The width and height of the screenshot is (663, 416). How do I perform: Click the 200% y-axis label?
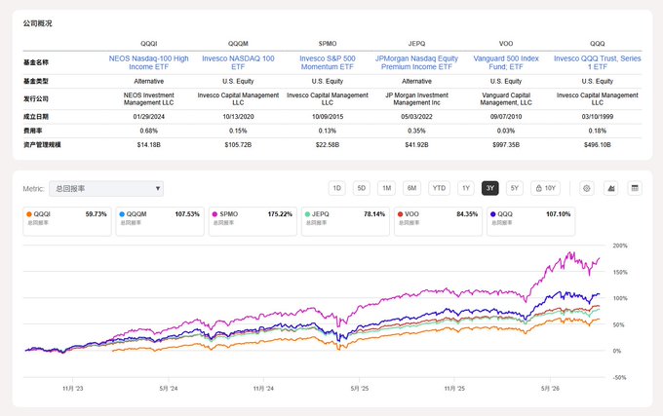coord(620,246)
